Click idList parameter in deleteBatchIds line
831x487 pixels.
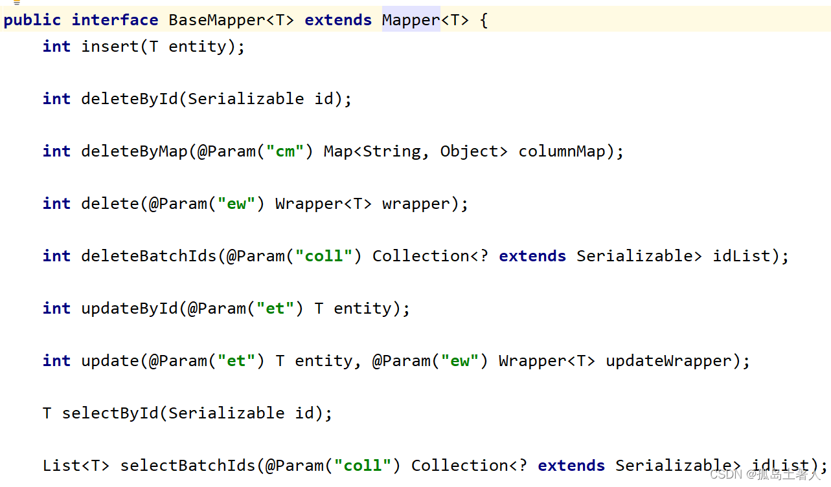click(742, 256)
